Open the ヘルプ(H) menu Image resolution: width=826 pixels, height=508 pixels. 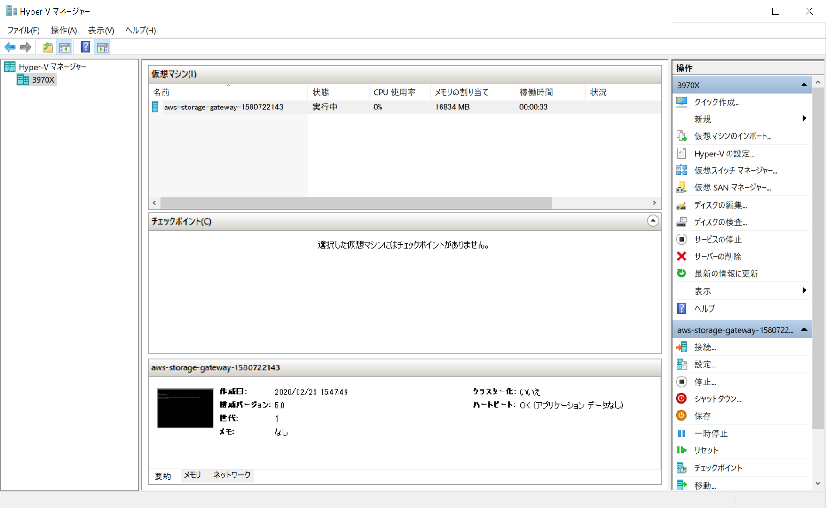(x=141, y=30)
